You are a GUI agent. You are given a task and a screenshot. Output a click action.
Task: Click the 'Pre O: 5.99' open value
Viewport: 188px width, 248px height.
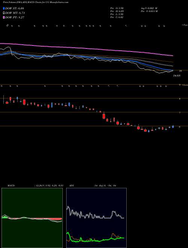point(117,8)
